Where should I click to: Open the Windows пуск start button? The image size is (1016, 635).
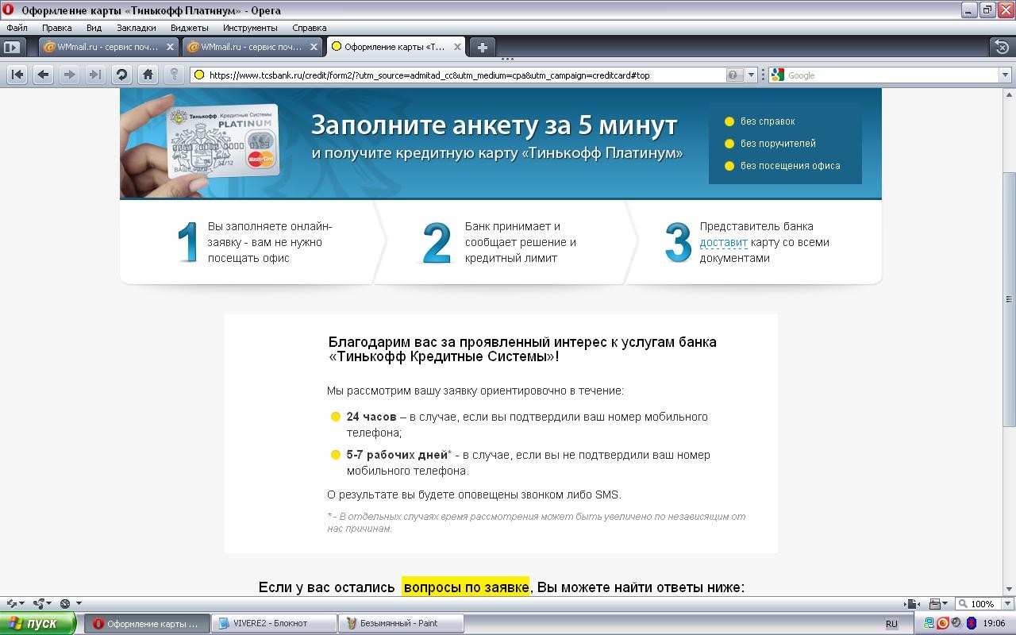point(37,623)
